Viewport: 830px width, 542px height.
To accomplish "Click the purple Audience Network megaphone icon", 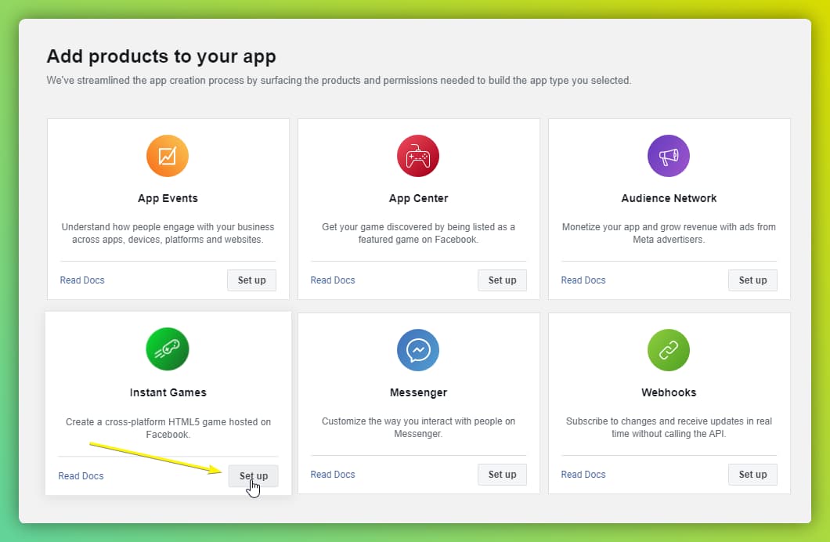I will point(669,156).
